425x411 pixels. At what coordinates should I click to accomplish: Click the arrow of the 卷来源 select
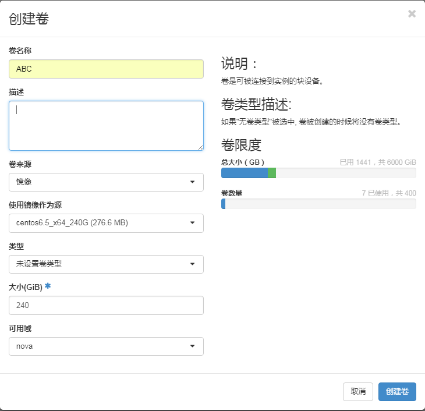point(192,182)
